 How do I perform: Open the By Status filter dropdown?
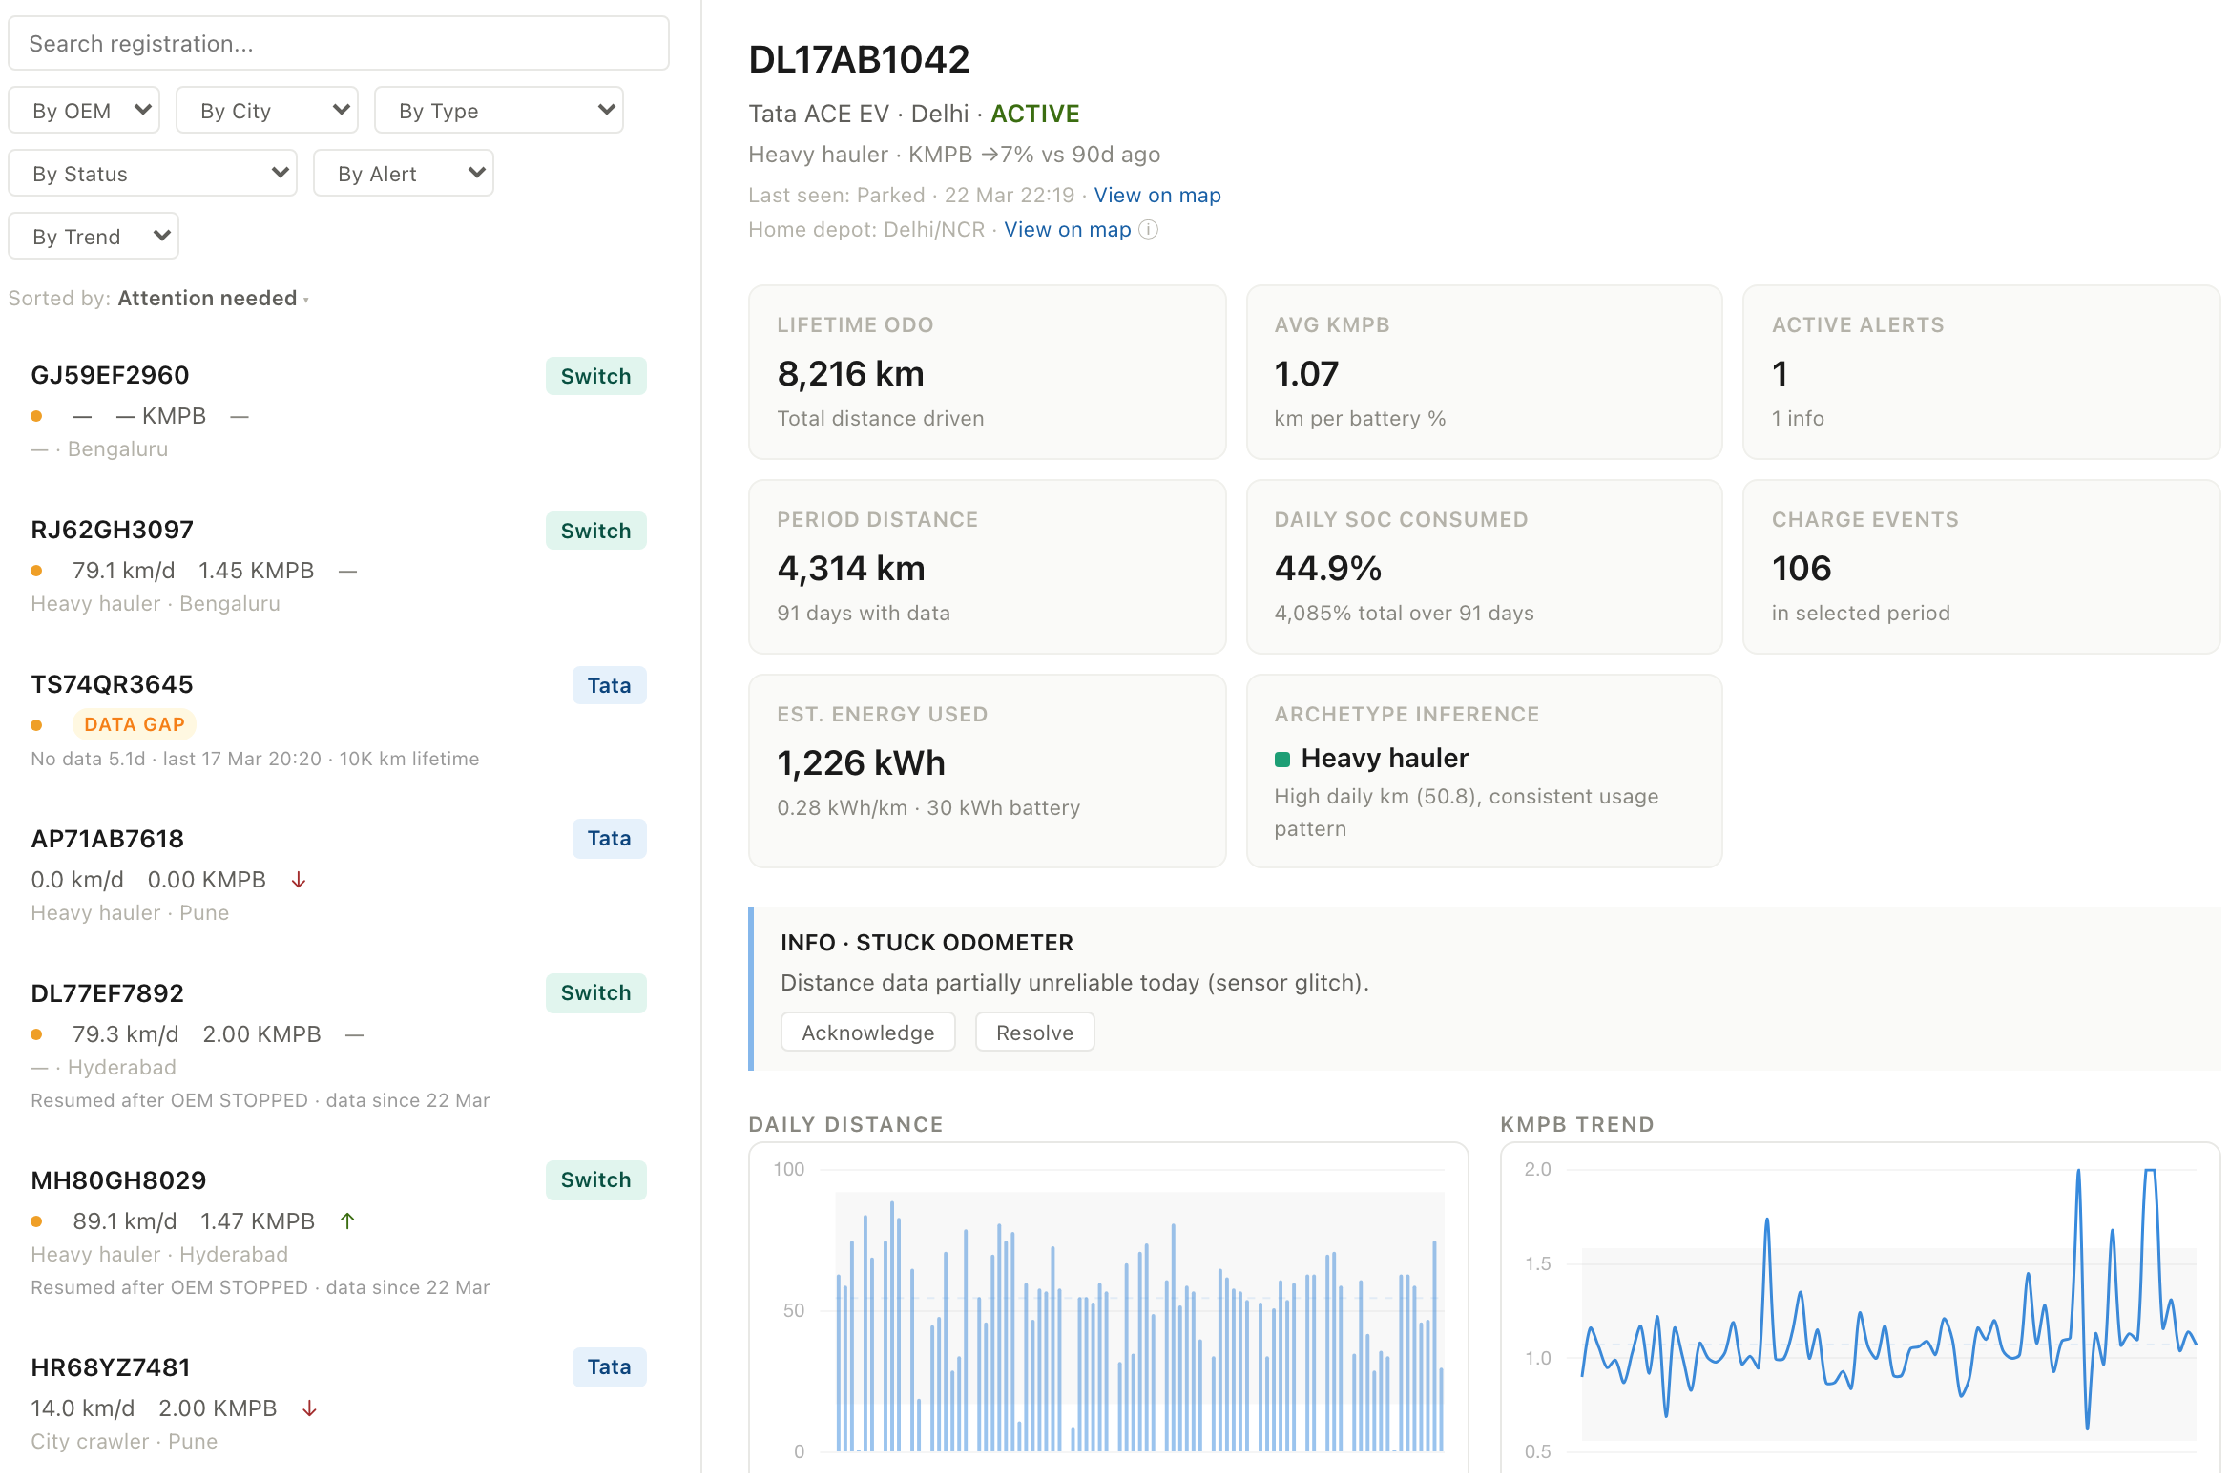(153, 174)
